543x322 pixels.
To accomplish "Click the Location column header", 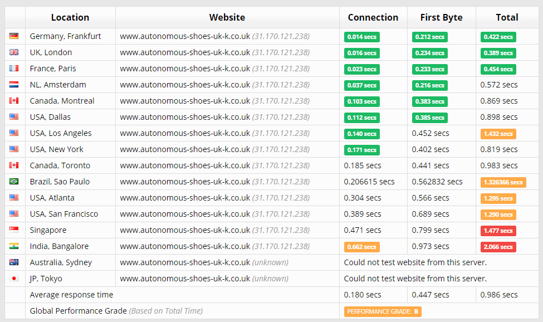I will [x=70, y=17].
